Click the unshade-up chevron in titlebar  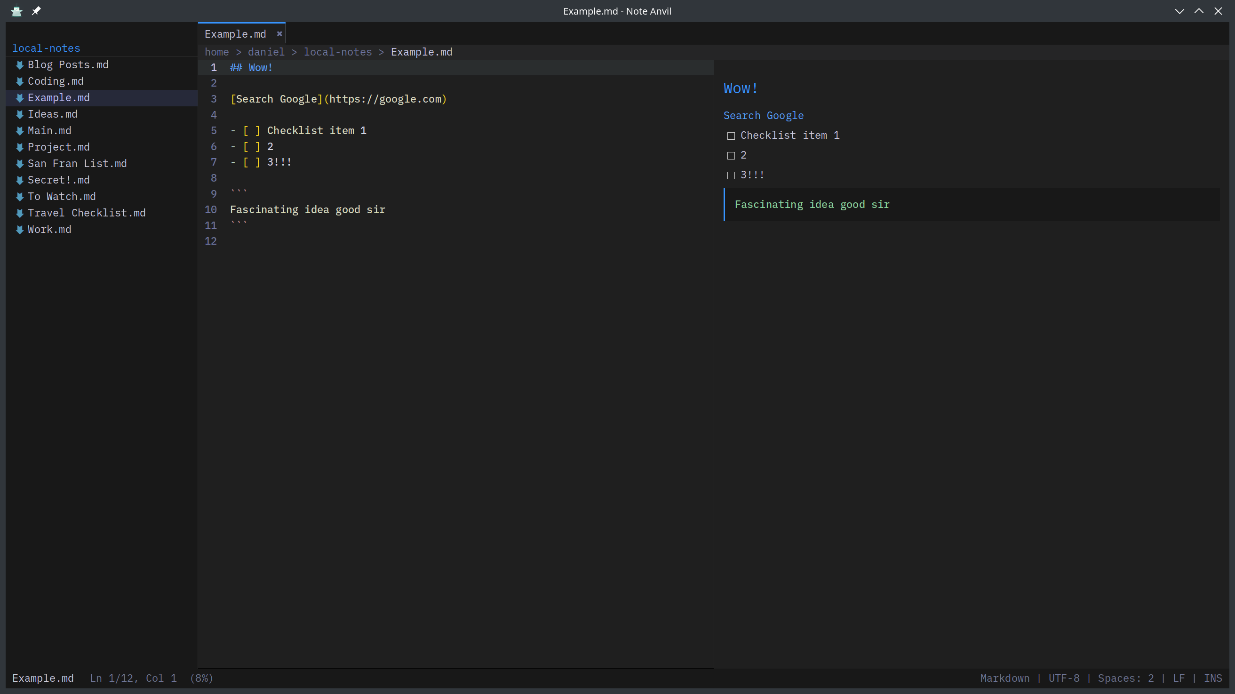click(x=1199, y=11)
